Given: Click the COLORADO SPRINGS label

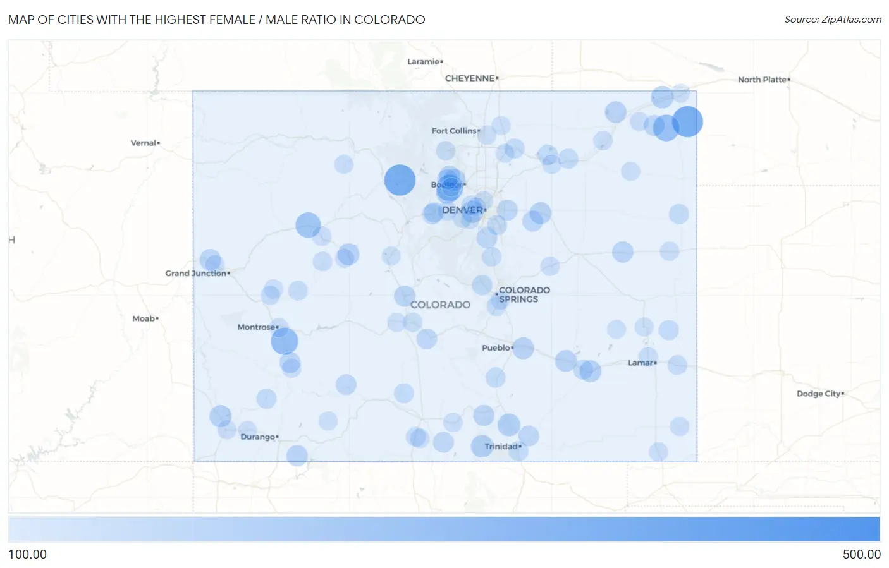Looking at the screenshot, I should coord(524,294).
